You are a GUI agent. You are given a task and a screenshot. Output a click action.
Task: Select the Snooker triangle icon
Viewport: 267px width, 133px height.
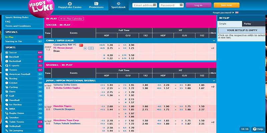tap(7, 118)
